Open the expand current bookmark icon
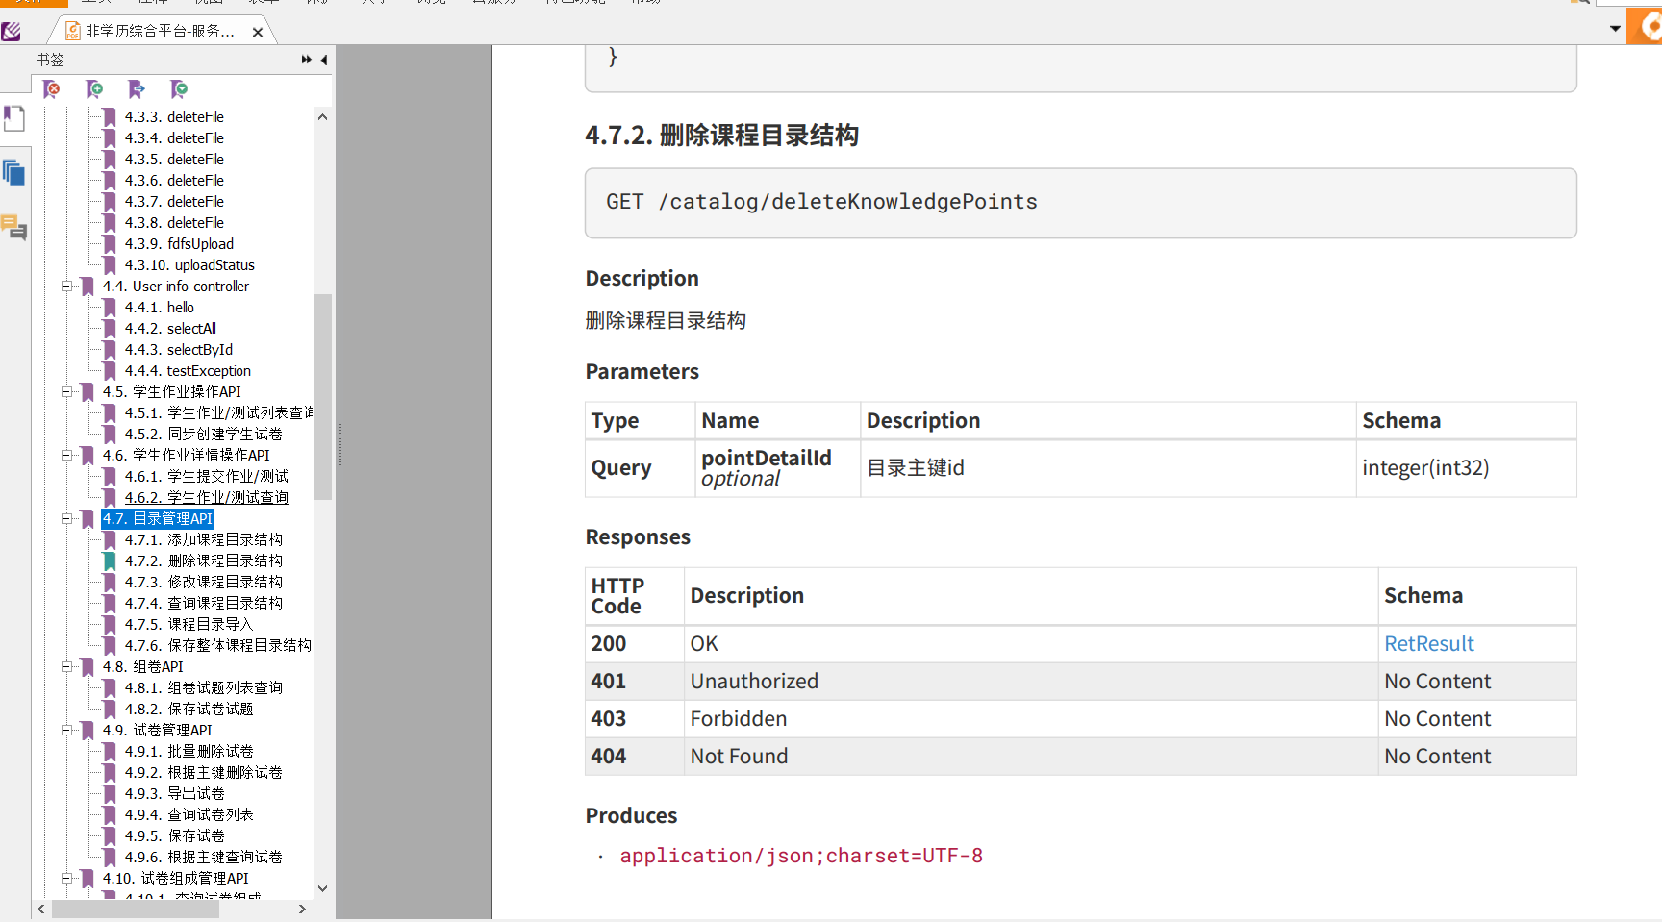Viewport: 1662px width, 922px height. [179, 89]
